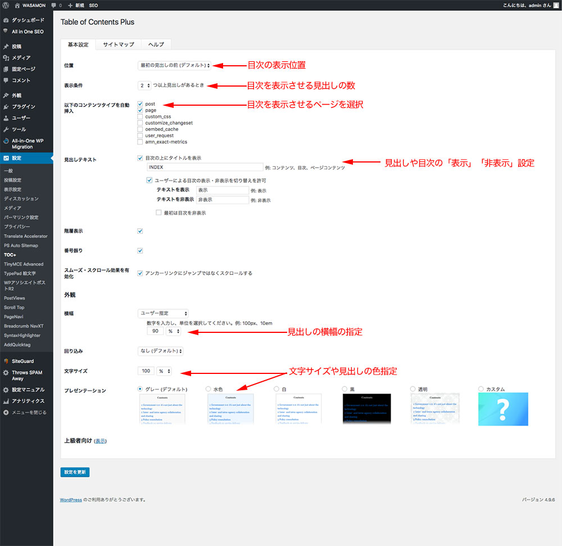562x546 pixels.
Task: Switch to the 基本設定 tab
Action: (78, 44)
